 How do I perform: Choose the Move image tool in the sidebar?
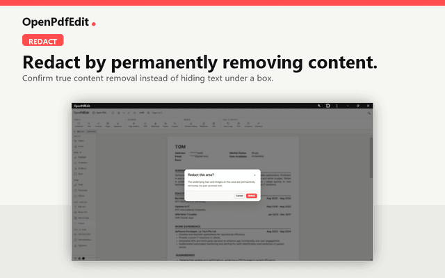point(82,218)
